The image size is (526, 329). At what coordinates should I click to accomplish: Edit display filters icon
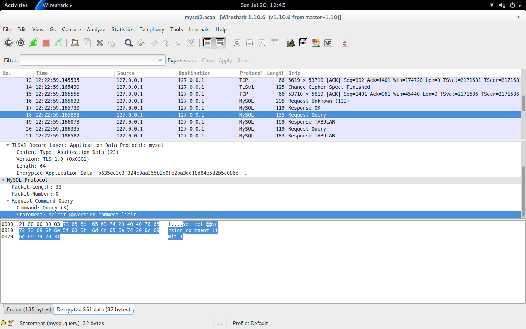coord(303,43)
